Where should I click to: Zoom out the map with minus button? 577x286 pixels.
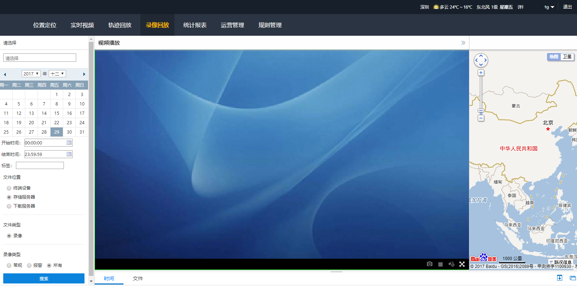(x=481, y=118)
